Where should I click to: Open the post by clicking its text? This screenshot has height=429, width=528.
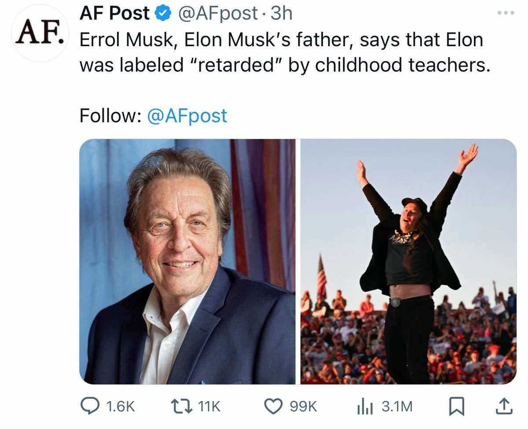(282, 53)
